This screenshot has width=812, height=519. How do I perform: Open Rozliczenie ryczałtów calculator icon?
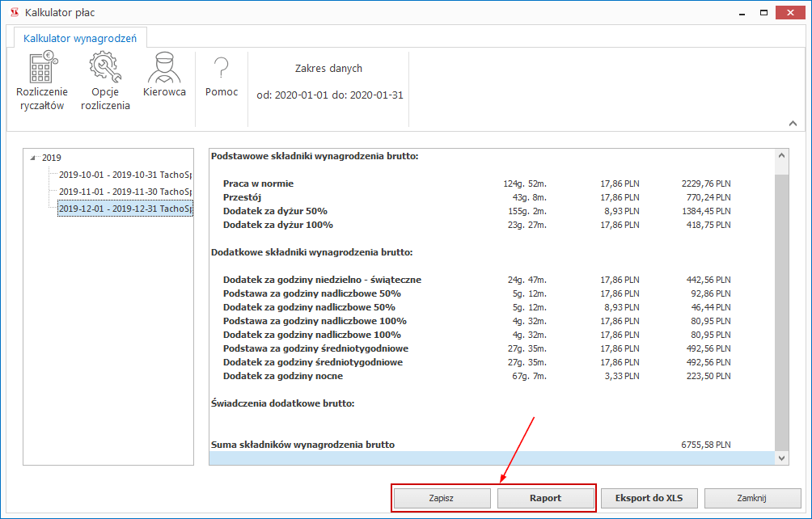point(42,68)
